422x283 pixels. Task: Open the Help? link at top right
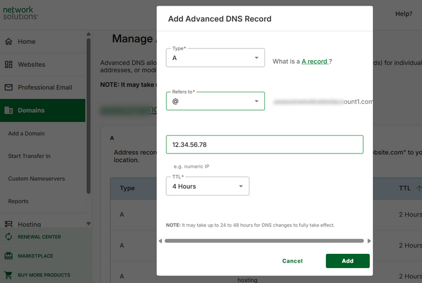pos(403,14)
